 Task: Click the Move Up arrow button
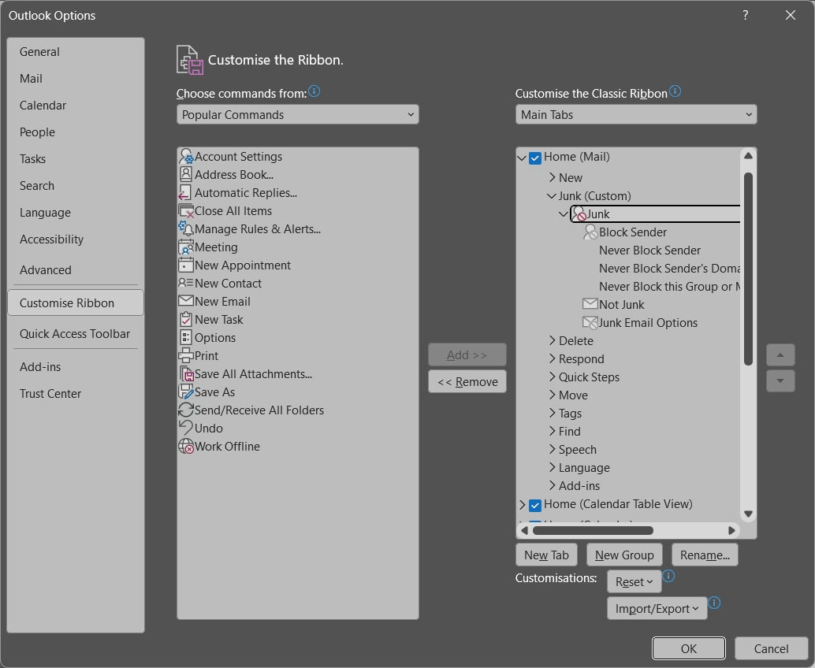point(780,354)
